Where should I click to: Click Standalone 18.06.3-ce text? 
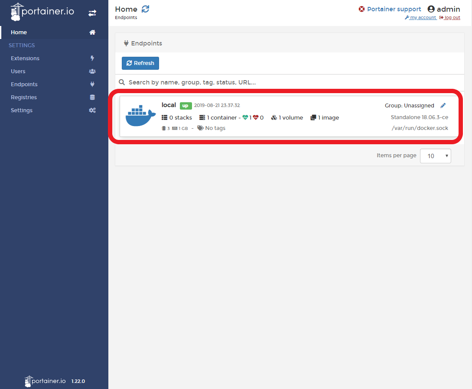419,117
